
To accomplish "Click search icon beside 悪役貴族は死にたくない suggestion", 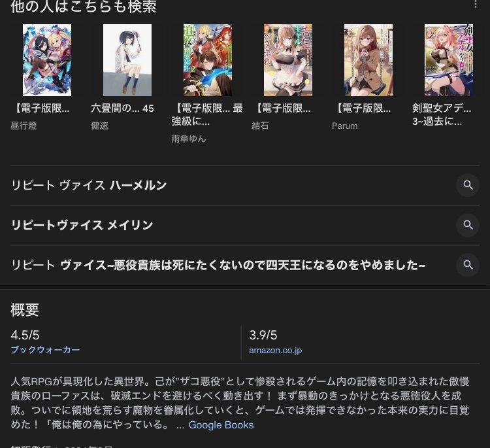I will 468,265.
